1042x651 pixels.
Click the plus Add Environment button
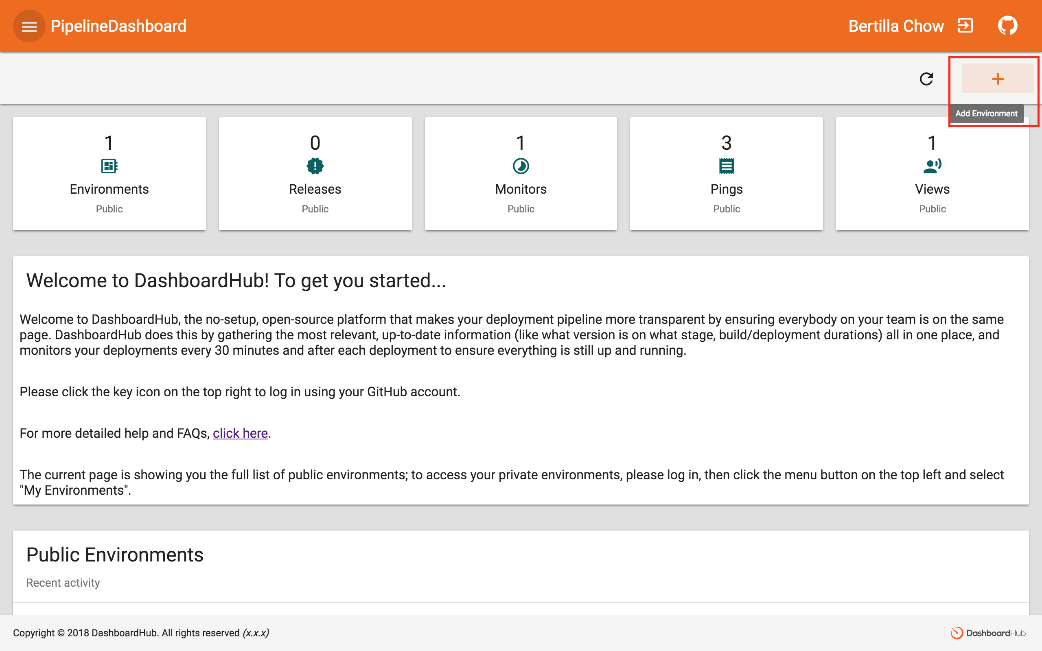997,79
